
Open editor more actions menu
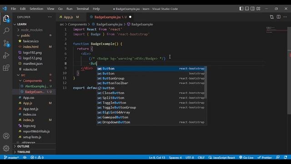pyautogui.click(x=285, y=17)
